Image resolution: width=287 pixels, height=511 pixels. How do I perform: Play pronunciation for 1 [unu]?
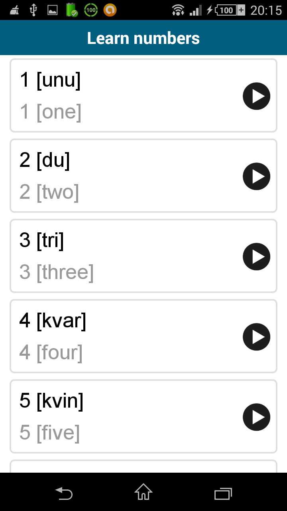click(256, 96)
